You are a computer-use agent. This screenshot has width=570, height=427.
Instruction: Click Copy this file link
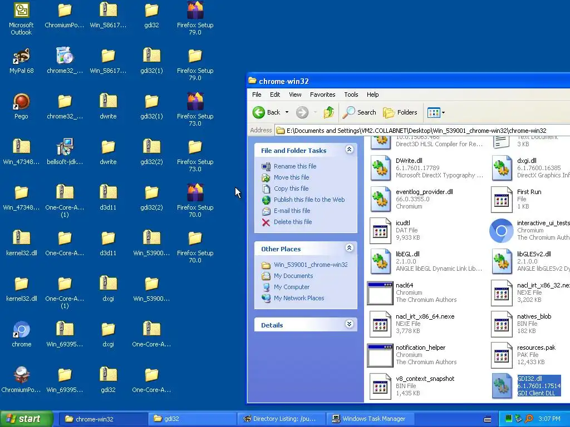[x=291, y=189]
